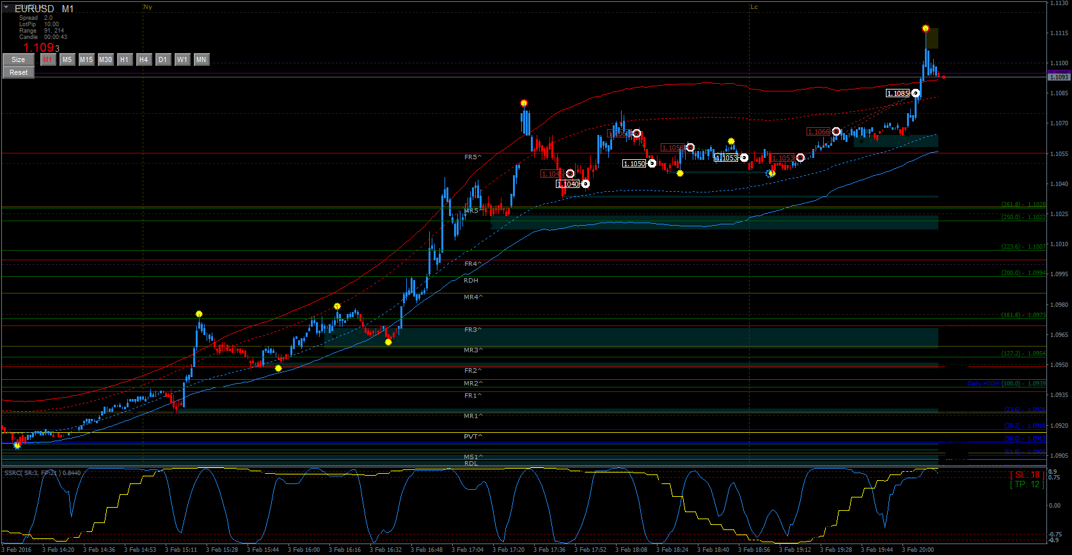Click the MR4^ level label
1072x555 pixels.
[x=473, y=297]
